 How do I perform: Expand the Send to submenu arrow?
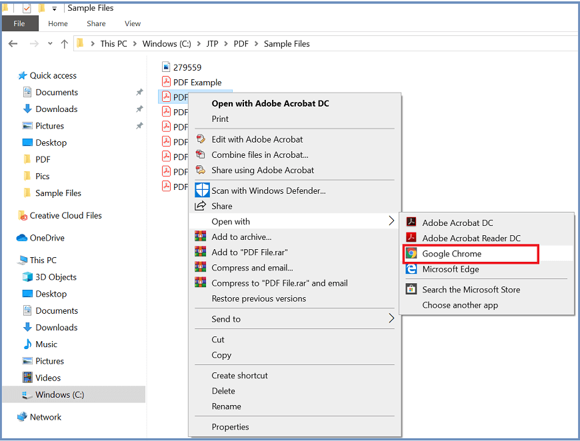coord(391,318)
